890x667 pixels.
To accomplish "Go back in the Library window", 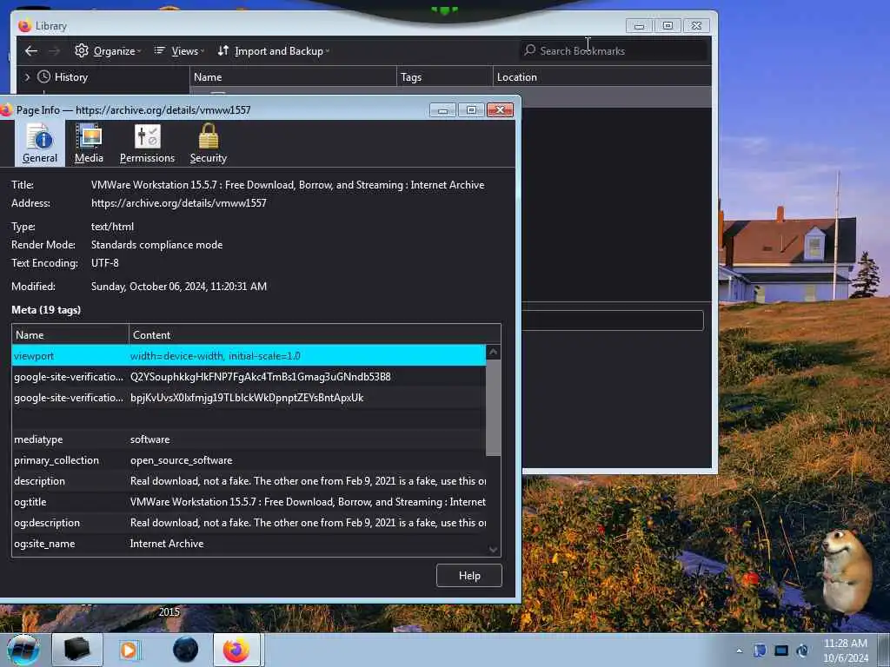I will [31, 51].
